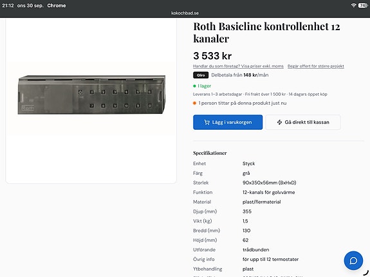
Task: Tap the 21:12 clock in status bar
Action: [8, 5]
